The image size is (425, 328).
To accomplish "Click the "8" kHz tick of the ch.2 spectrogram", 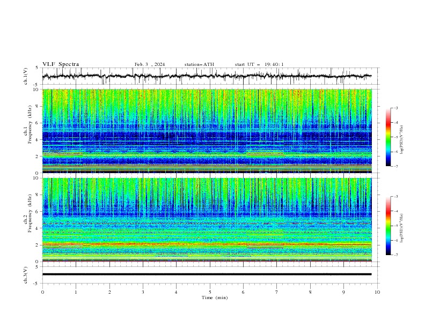I will coord(37,195).
